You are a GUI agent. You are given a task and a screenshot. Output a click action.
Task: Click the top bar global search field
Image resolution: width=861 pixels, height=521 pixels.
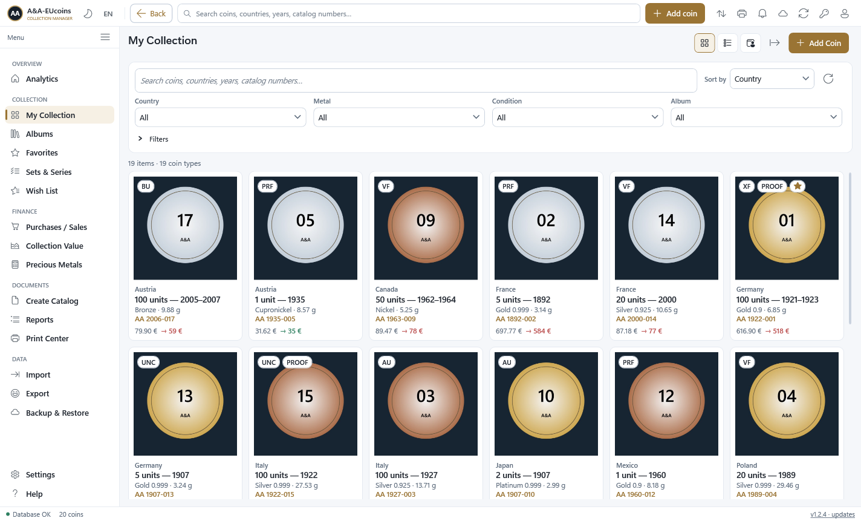click(x=409, y=13)
